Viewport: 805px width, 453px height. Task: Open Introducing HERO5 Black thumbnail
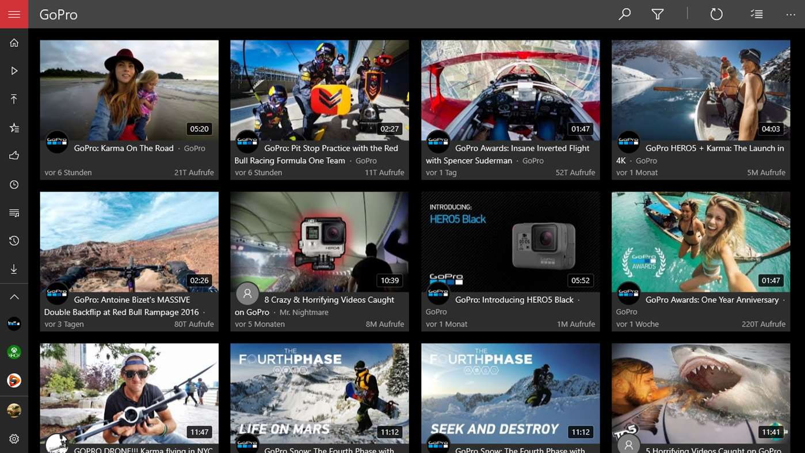click(510, 242)
